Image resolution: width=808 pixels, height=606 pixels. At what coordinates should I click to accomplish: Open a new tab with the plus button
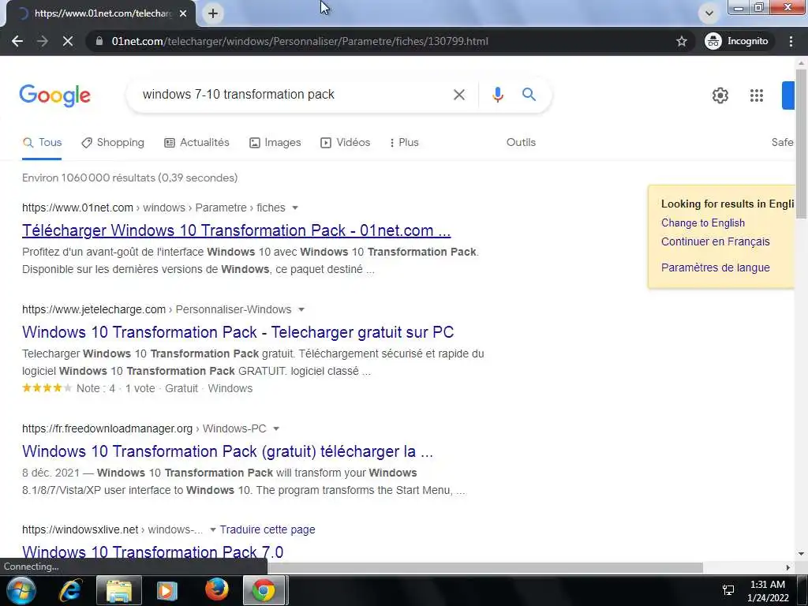coord(213,13)
